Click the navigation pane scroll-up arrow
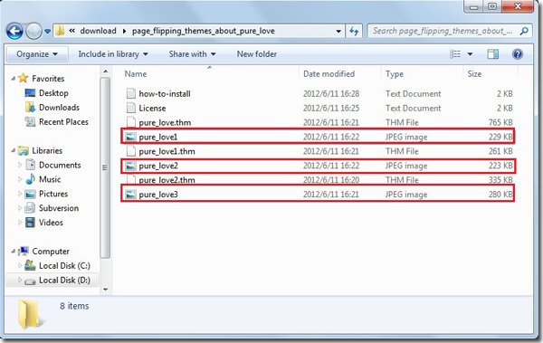Screen dimensions: 543x343 [106, 71]
